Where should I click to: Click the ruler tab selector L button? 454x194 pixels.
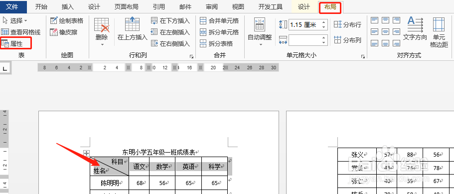click(5, 69)
